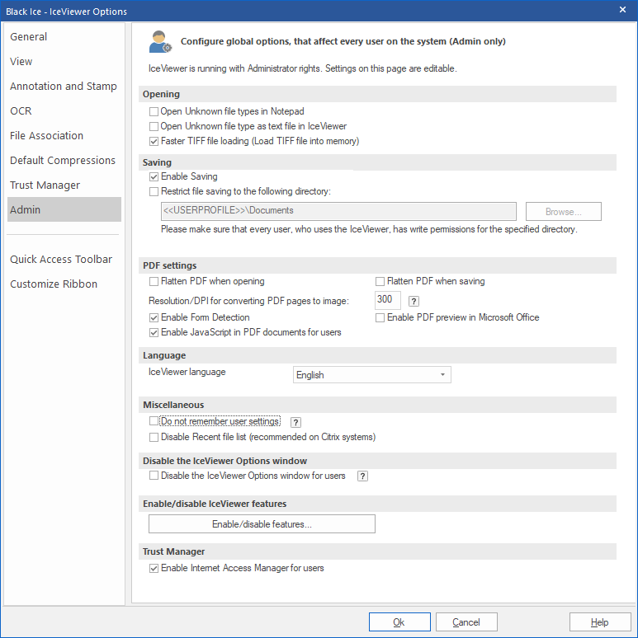638x638 pixels.
Task: Open Customize Ribbon page
Action: (64, 284)
